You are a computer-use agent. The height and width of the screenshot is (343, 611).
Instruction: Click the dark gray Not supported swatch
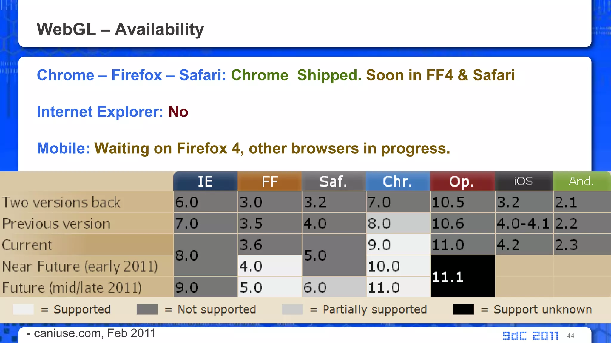point(147,309)
